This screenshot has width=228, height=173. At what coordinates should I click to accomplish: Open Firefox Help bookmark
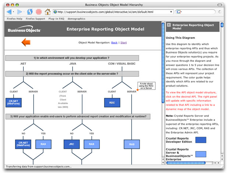(x=15, y=19)
